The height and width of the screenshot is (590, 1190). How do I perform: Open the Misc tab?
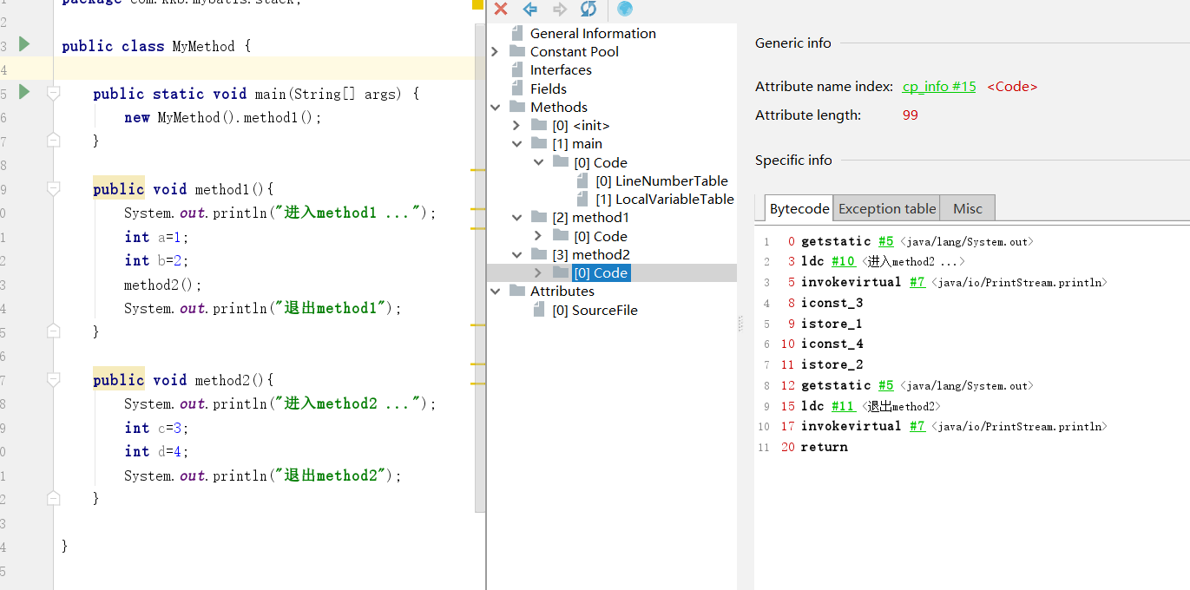[x=968, y=208]
